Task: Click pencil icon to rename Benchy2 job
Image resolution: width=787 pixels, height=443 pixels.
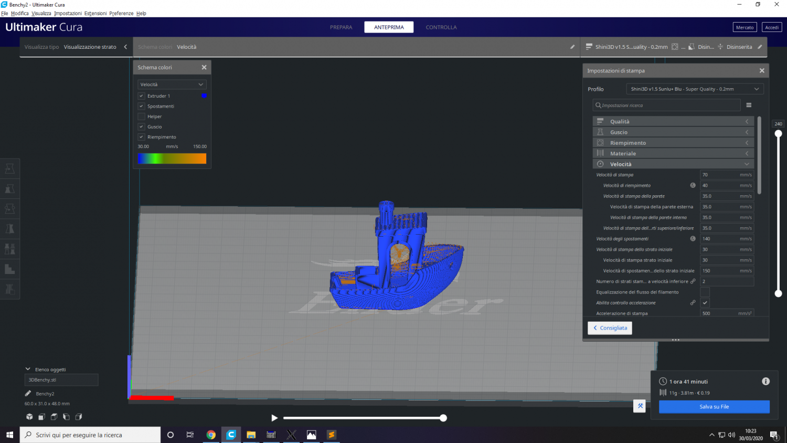Action: pos(28,393)
